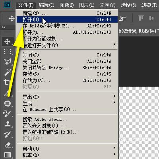Click the Move tool options bar icon

[12, 18]
